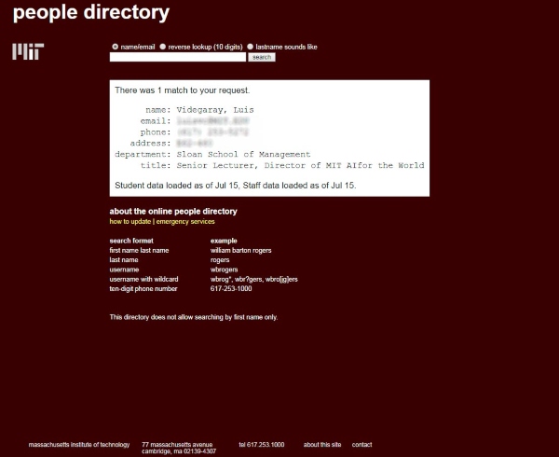Select the name/email radio button
559x457 pixels.
click(116, 46)
